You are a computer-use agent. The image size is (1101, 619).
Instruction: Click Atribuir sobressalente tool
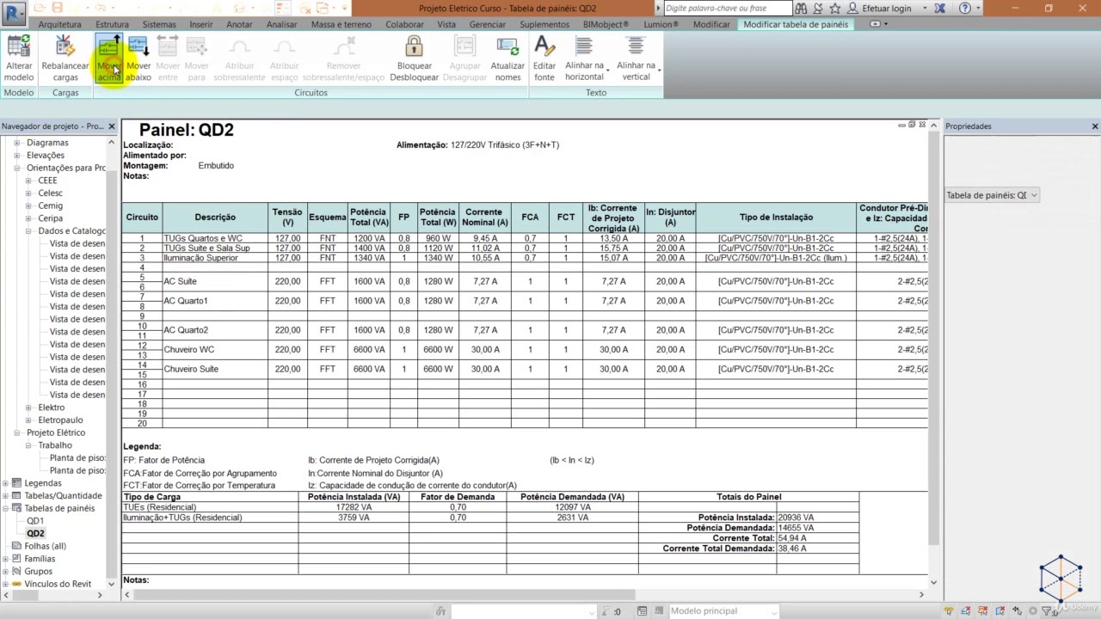point(239,58)
